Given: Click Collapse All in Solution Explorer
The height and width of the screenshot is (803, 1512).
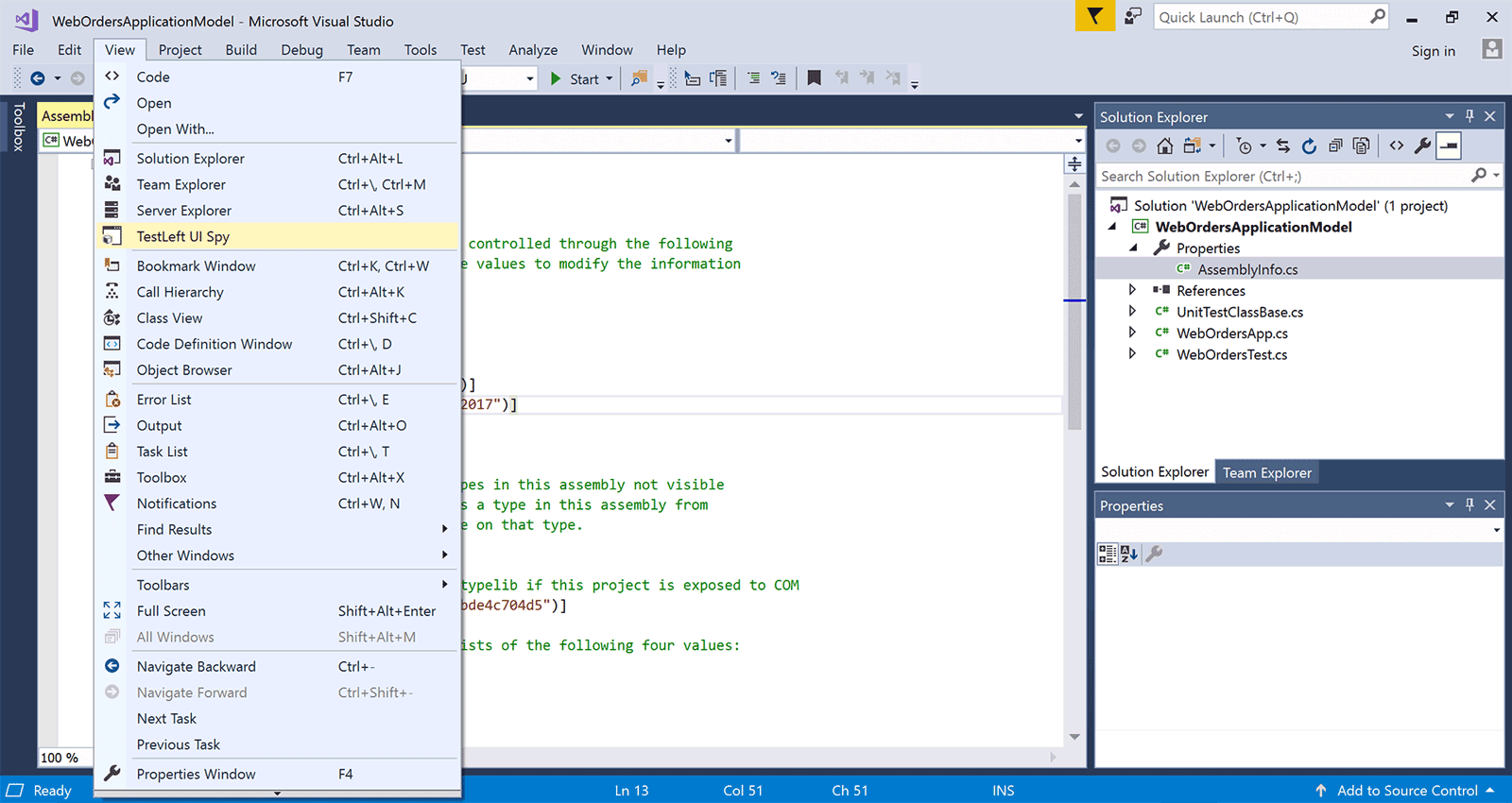Looking at the screenshot, I should click(x=1335, y=145).
